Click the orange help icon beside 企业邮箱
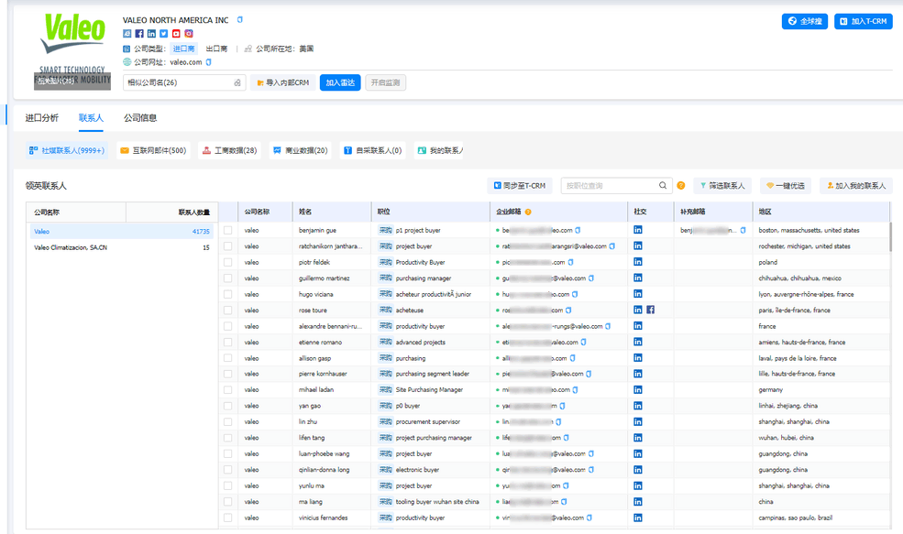 pyautogui.click(x=528, y=212)
